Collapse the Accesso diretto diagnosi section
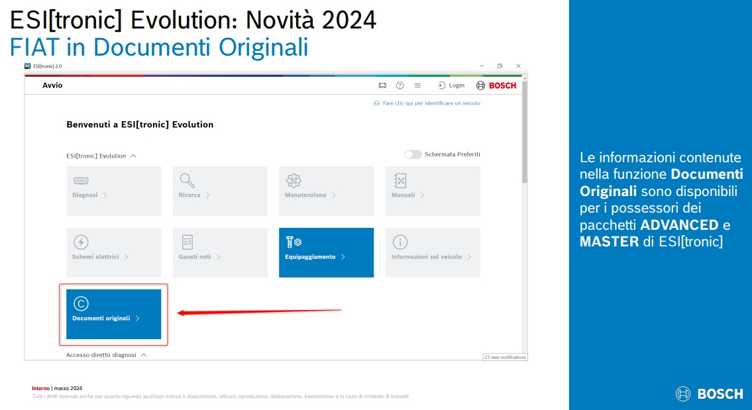Viewport: 752px width, 410px height. (x=144, y=355)
